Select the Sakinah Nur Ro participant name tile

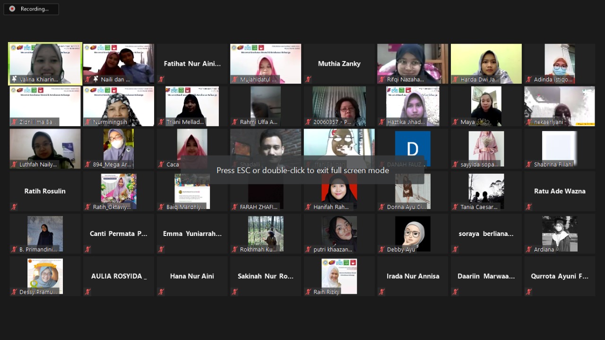click(266, 277)
